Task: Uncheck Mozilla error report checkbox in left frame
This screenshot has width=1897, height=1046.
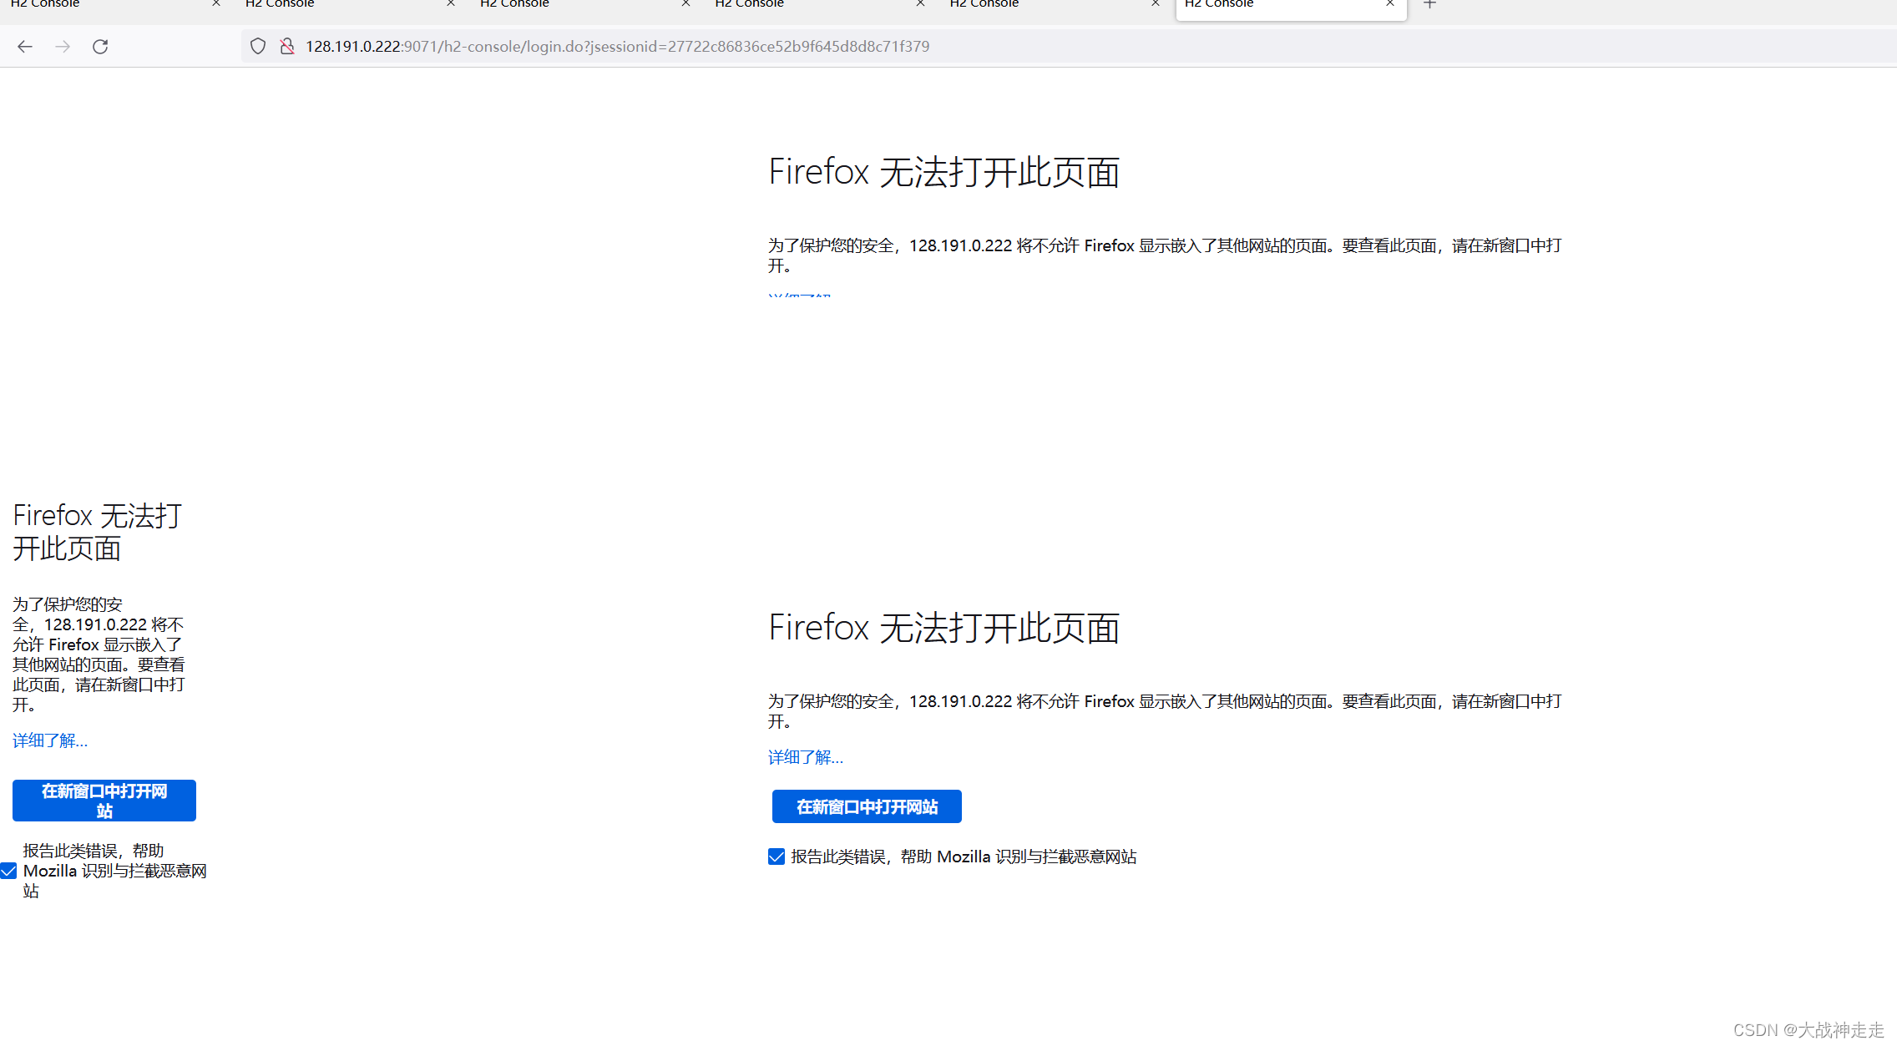Action: click(x=9, y=872)
